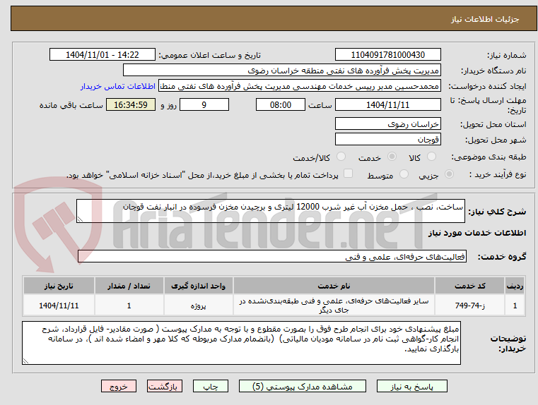Screen dimensions: 538x405
Task: Select the جزیی purchase type radio
Action: click(x=449, y=174)
